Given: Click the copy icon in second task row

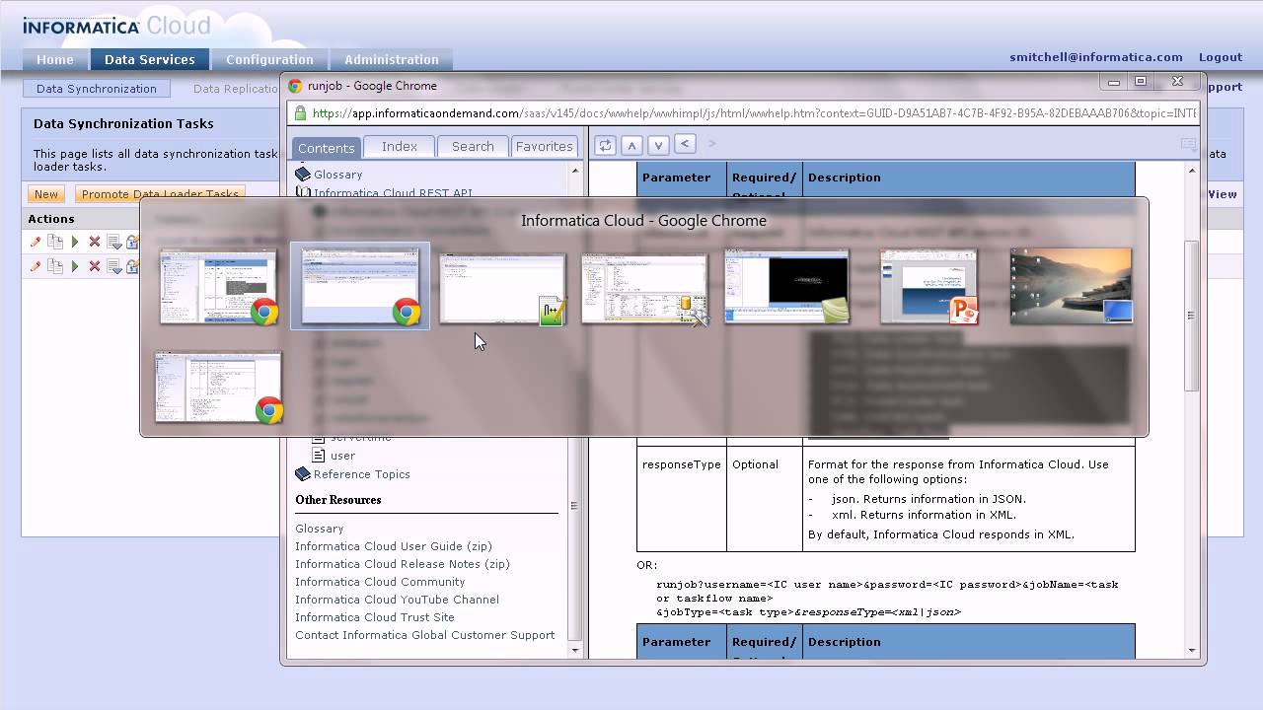Looking at the screenshot, I should pyautogui.click(x=55, y=266).
